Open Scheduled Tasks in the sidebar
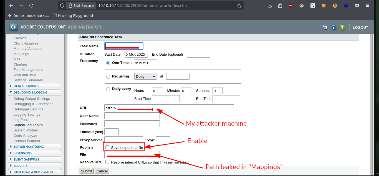 pos(28,125)
